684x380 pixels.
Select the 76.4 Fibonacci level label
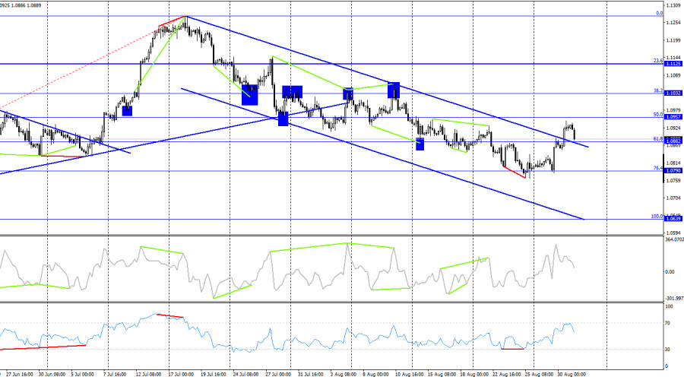pos(658,168)
